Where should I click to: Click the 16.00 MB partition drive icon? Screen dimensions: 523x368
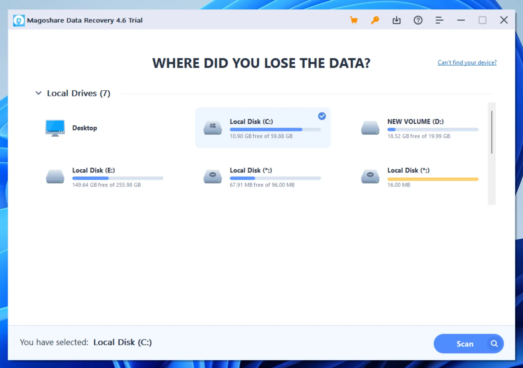click(370, 177)
